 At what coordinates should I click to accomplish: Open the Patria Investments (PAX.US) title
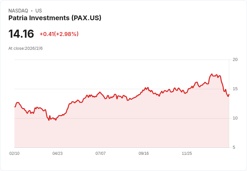click(x=55, y=18)
